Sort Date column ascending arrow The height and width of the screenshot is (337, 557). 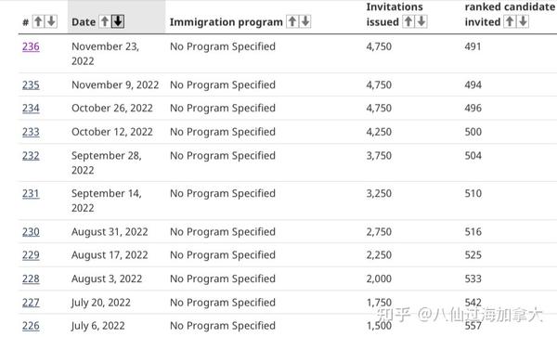[x=104, y=21]
